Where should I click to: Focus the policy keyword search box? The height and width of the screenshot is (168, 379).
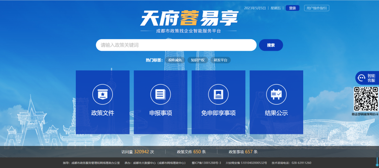(176, 45)
